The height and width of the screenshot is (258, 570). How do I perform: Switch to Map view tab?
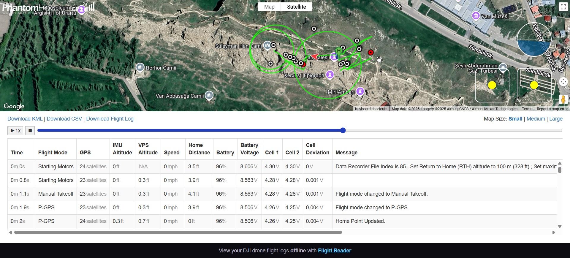click(269, 7)
